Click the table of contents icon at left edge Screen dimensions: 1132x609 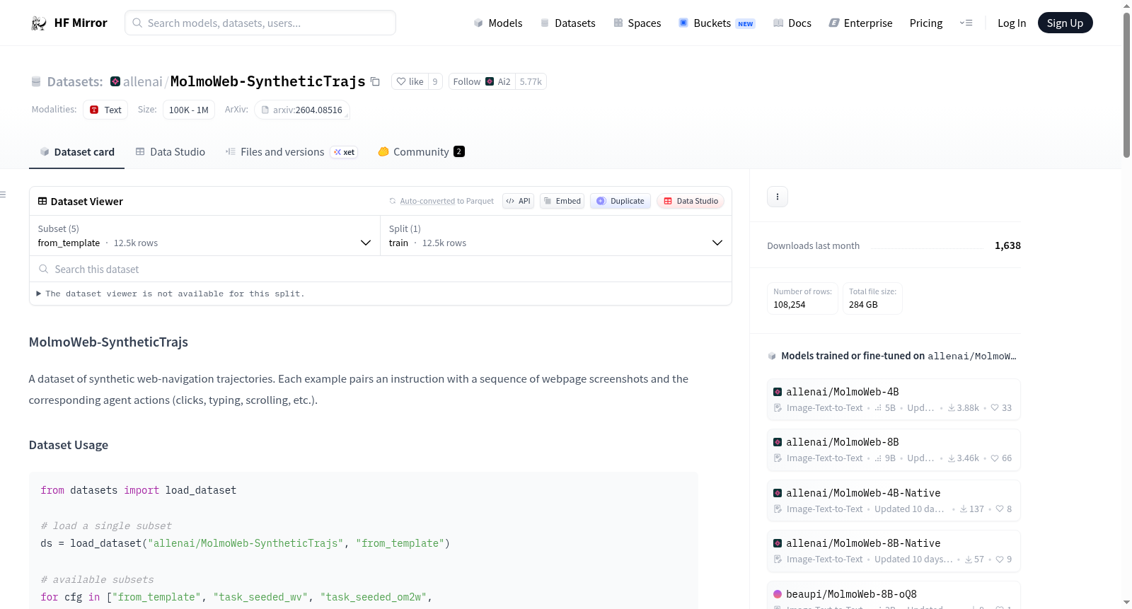click(x=3, y=195)
